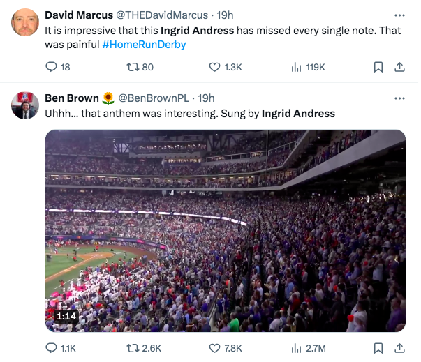The image size is (421, 362).
Task: Bookmark Ben Brown's anthem tweet
Action: 378,348
